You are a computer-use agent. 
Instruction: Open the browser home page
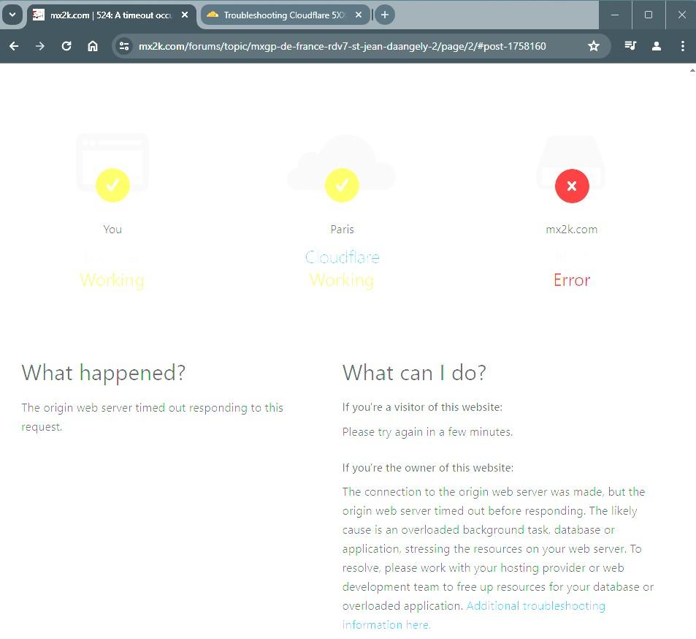pyautogui.click(x=92, y=46)
